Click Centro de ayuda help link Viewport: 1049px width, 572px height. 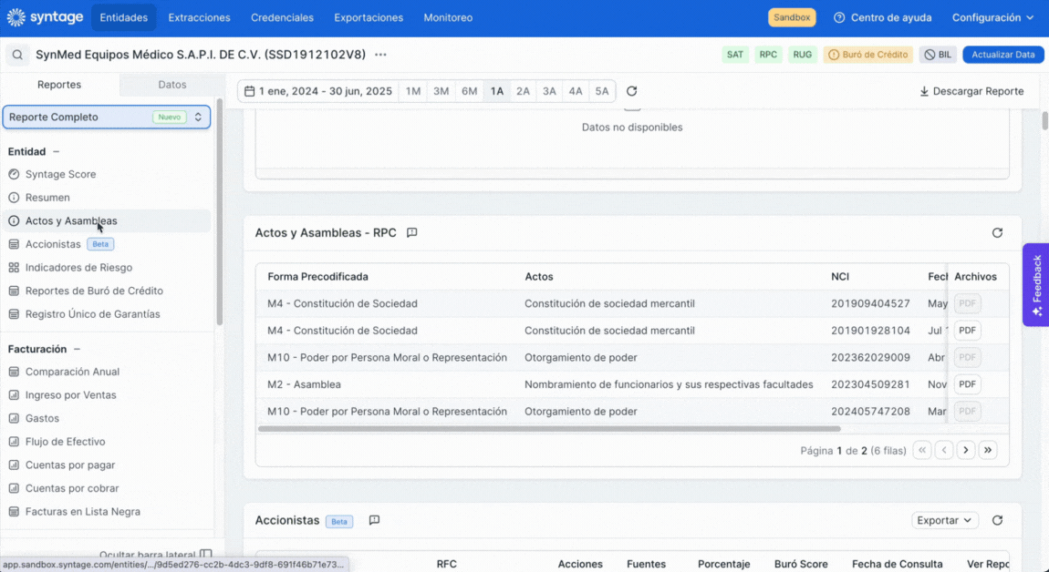tap(882, 17)
